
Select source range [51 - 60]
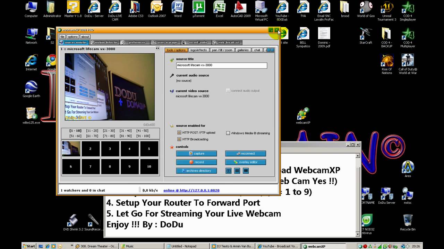click(x=75, y=136)
